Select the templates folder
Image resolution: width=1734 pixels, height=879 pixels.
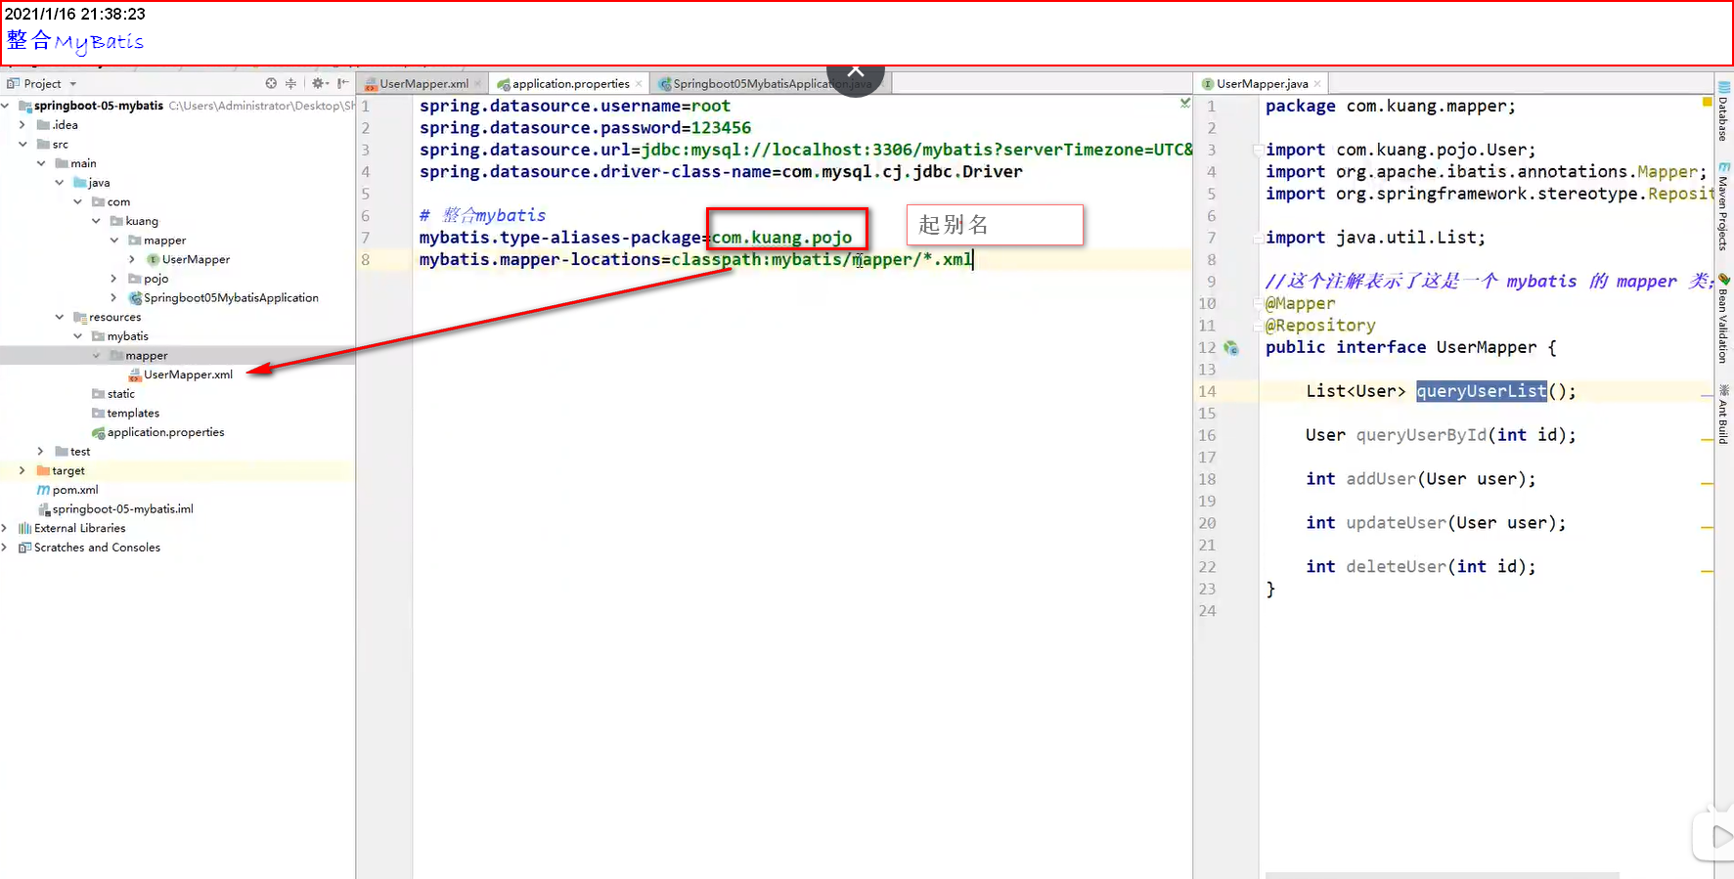[133, 414]
